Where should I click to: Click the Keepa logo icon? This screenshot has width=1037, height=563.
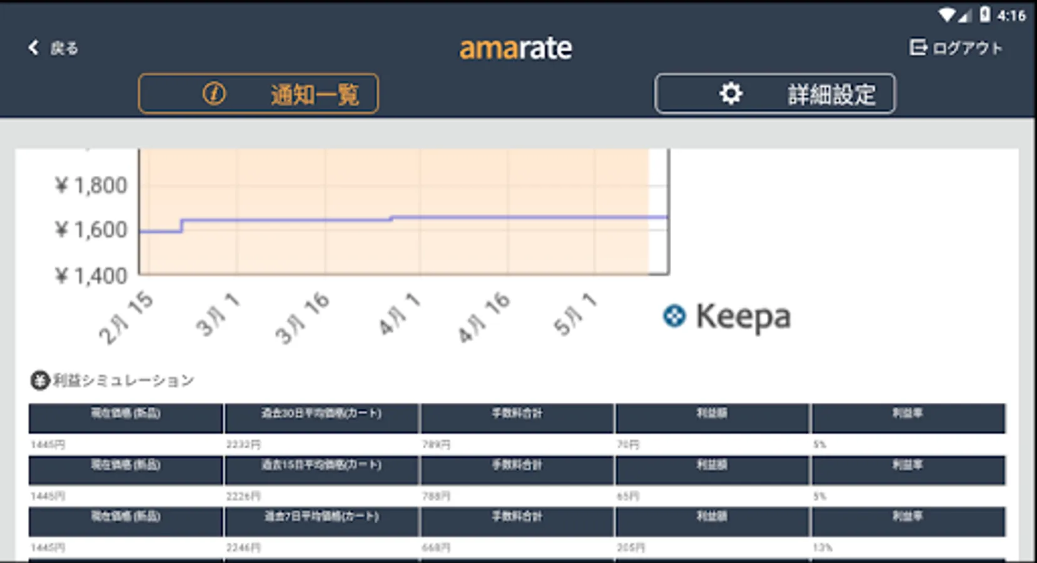(673, 317)
